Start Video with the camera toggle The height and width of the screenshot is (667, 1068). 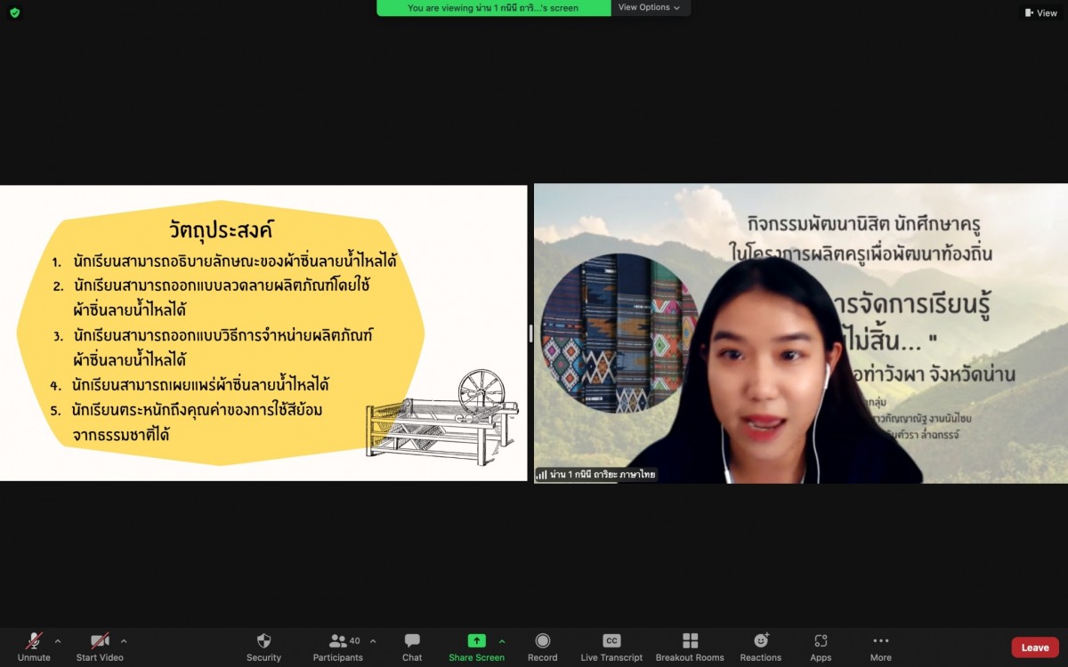click(x=100, y=641)
